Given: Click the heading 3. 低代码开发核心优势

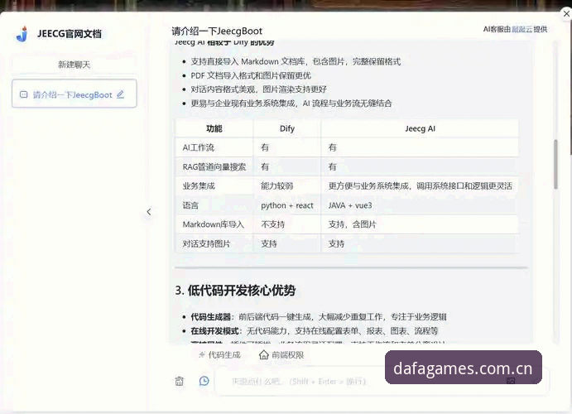Looking at the screenshot, I should tap(235, 291).
